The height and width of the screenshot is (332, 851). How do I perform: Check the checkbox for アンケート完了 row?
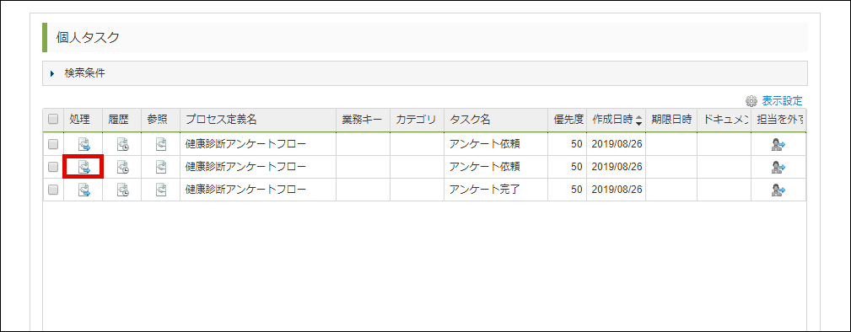point(53,190)
